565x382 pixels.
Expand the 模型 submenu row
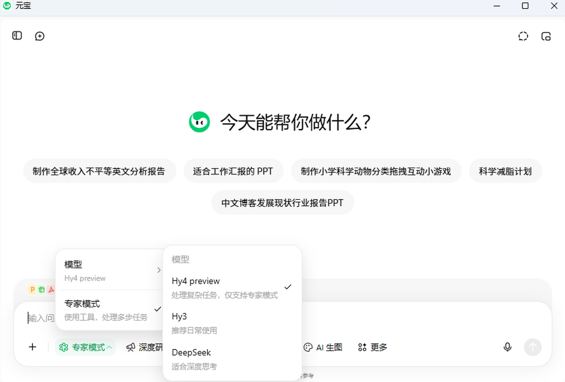point(110,270)
